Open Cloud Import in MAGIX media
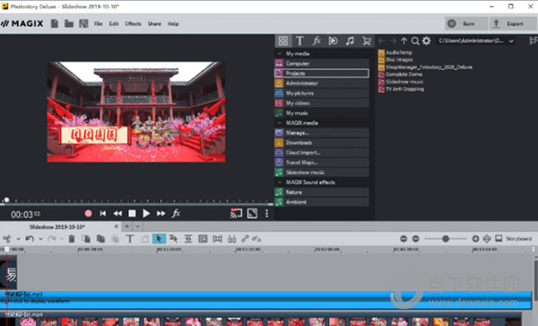The width and height of the screenshot is (538, 326). (x=322, y=153)
